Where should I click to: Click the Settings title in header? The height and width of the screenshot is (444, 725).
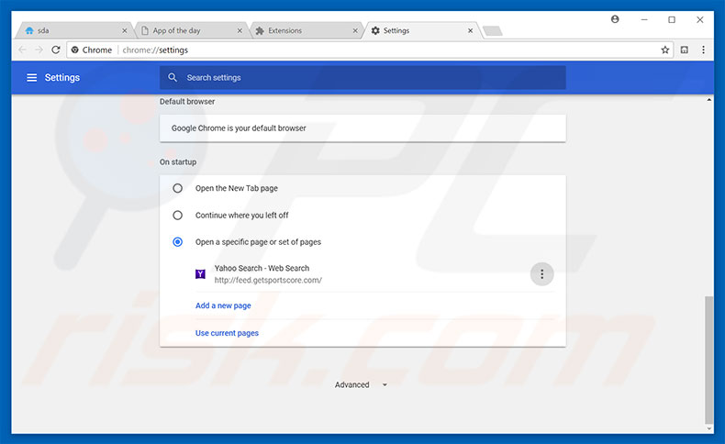coord(62,78)
